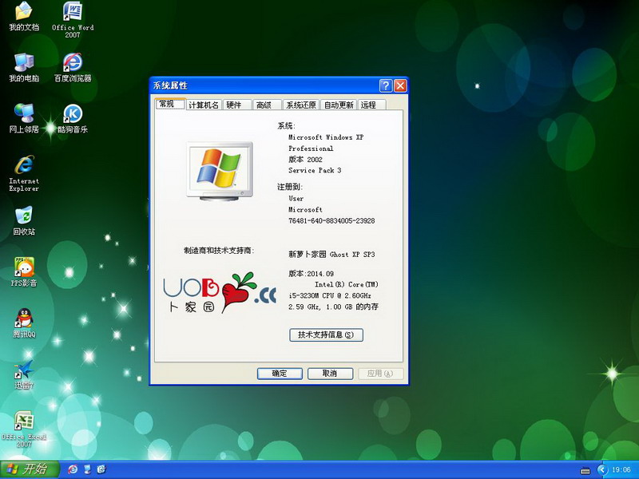Launch the PPS影音 desktop shortcut
Screen dimensions: 639x479
(x=24, y=272)
